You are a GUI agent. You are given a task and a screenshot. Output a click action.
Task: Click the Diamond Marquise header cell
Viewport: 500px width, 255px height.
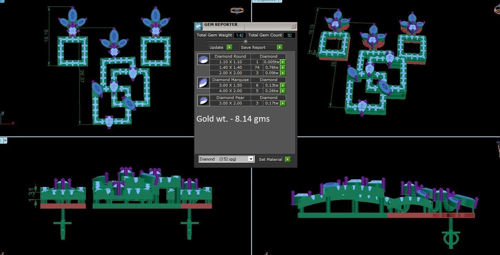tap(230, 80)
